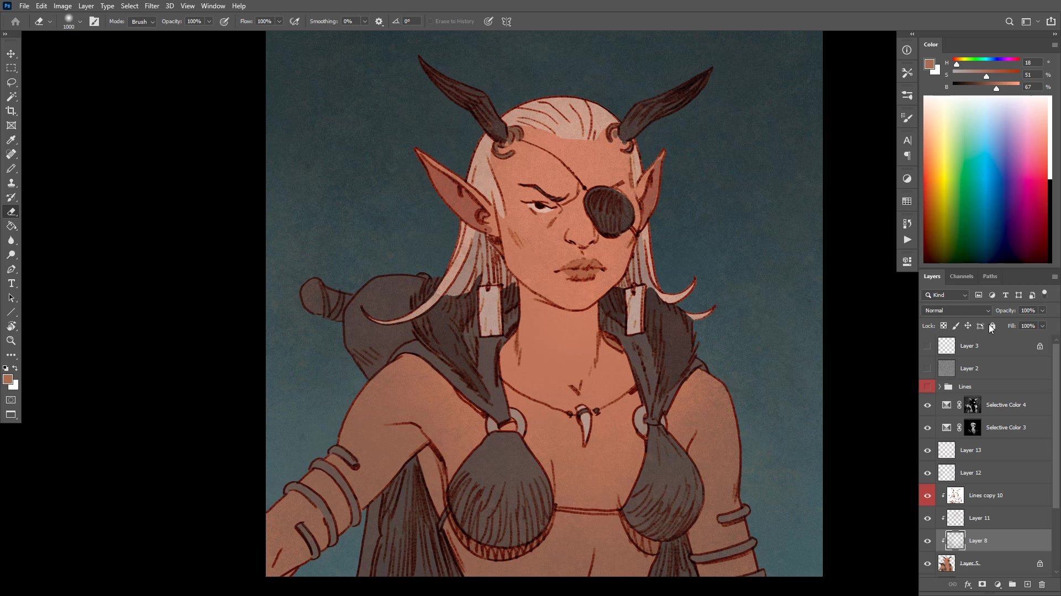Select the Pen tool
The image size is (1061, 596).
tap(11, 269)
